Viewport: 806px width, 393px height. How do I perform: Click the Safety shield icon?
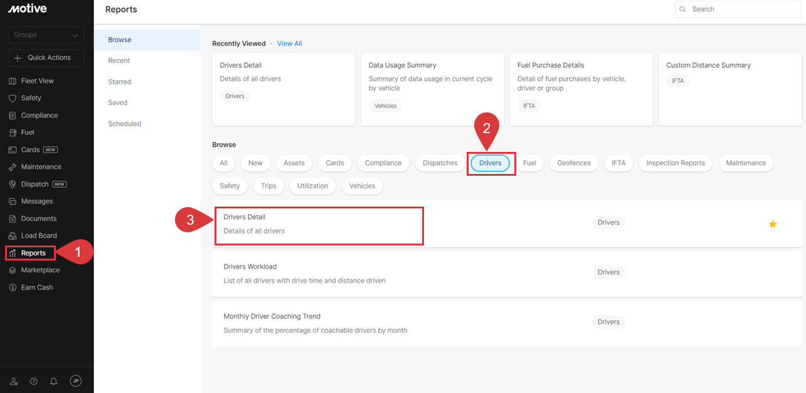coord(13,98)
